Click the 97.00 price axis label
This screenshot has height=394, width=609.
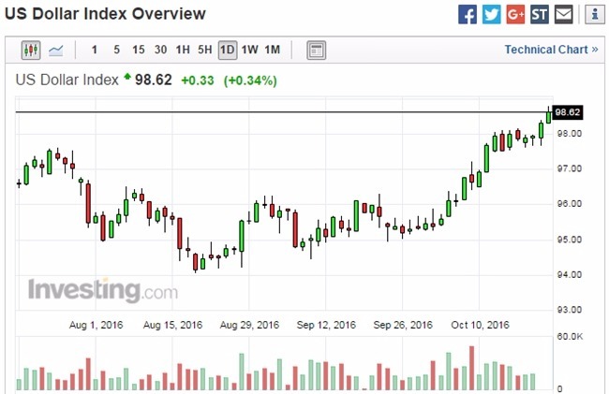point(570,168)
